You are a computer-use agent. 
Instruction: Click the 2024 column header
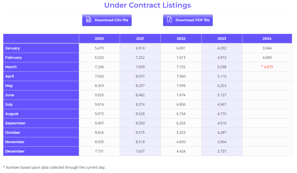[267, 39]
